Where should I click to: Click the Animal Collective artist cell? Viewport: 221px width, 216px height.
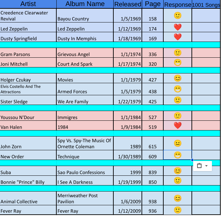[28, 198]
